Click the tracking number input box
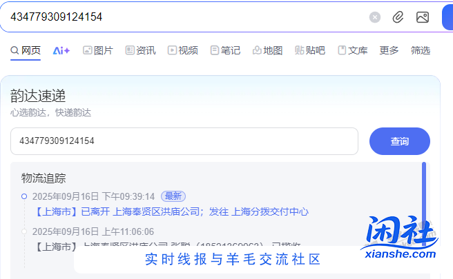Viewport: 453px width, 279px height. click(184, 141)
